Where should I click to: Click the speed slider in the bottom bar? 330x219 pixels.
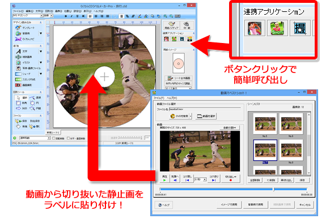(x=130, y=138)
